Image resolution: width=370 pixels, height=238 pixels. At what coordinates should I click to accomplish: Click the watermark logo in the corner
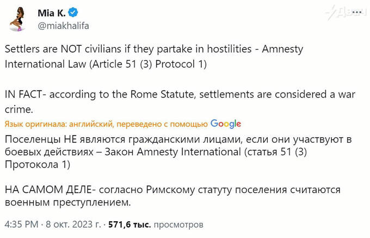[343, 12]
